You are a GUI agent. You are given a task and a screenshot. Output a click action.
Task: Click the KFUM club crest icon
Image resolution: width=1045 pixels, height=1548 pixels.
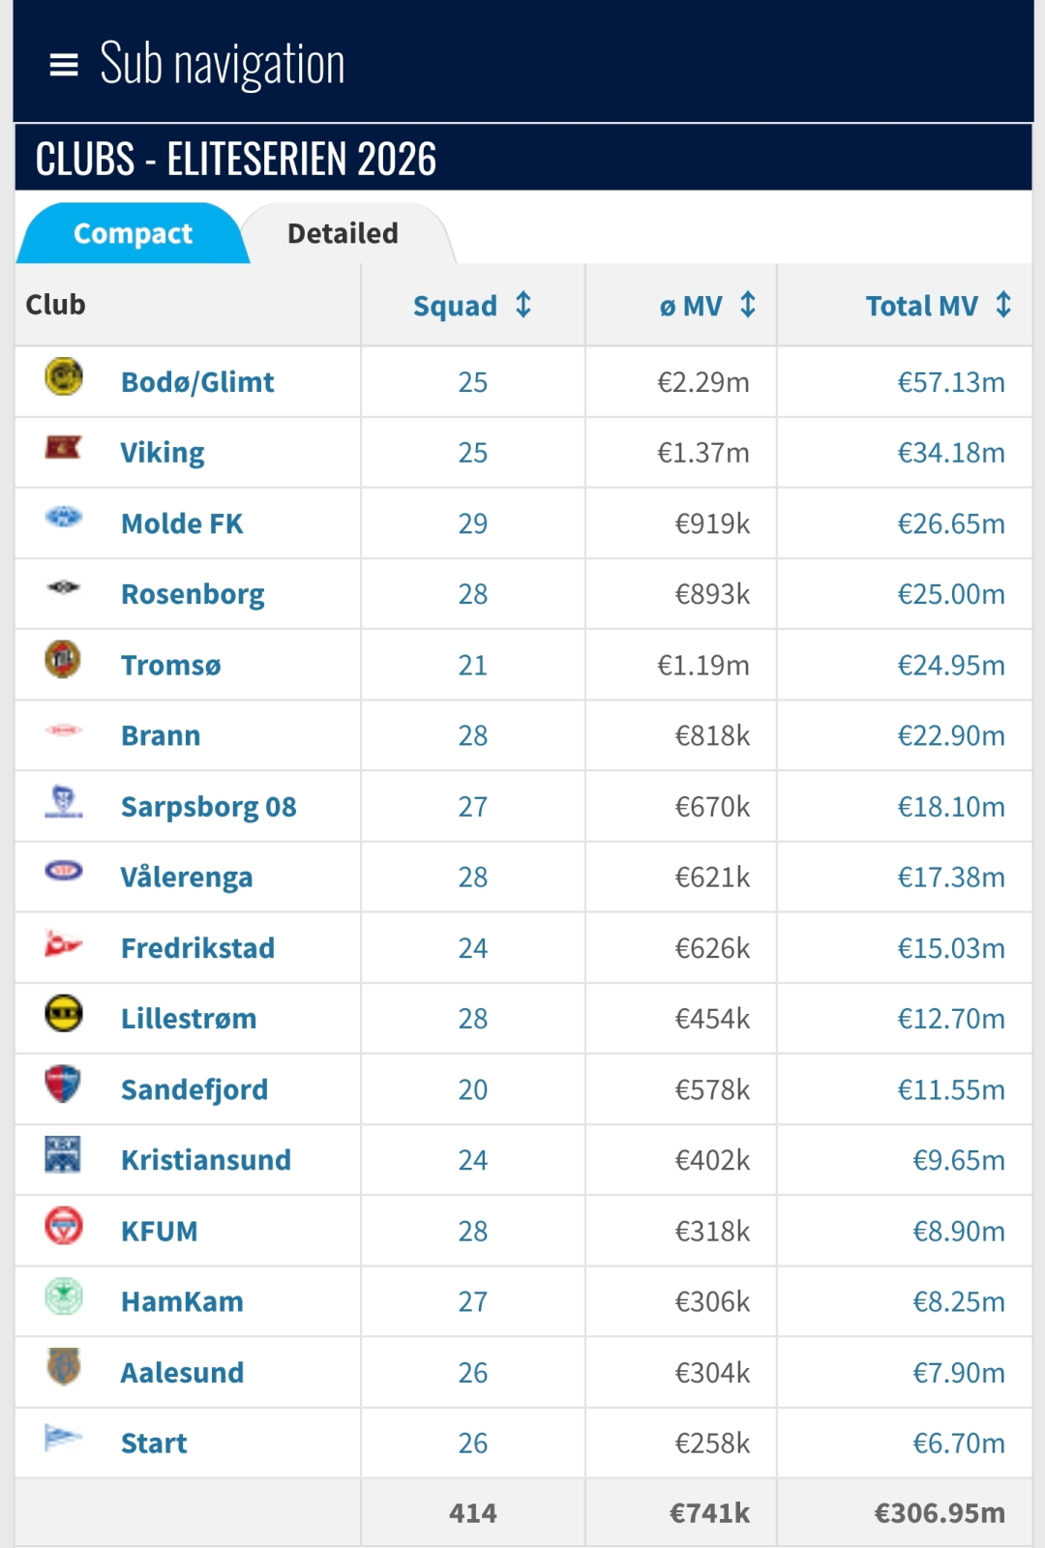pyautogui.click(x=64, y=1226)
